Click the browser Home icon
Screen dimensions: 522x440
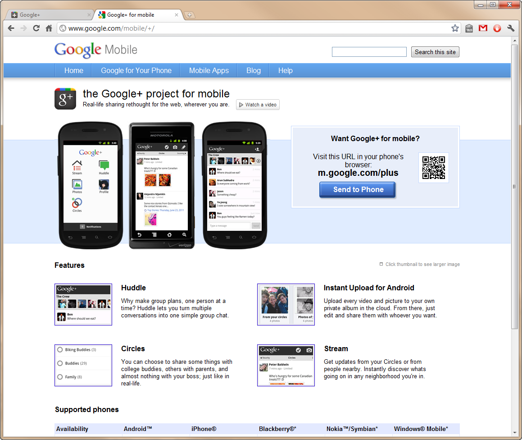point(48,28)
